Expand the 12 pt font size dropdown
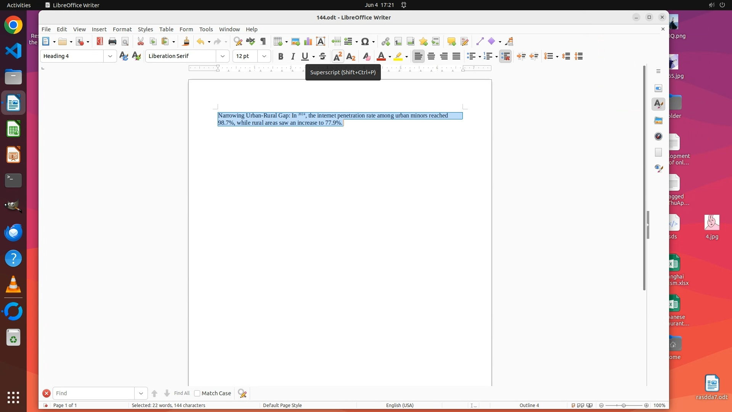The height and width of the screenshot is (412, 732). pos(264,56)
